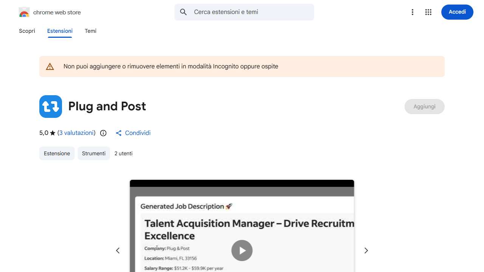Open the Google apps grid
484x272 pixels.
428,12
